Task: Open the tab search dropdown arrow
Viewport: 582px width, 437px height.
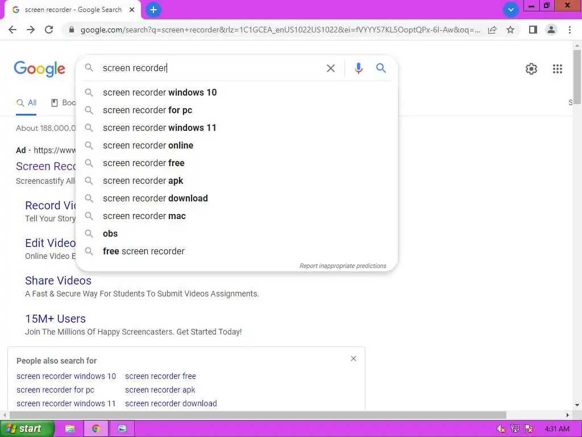Action: (511, 10)
